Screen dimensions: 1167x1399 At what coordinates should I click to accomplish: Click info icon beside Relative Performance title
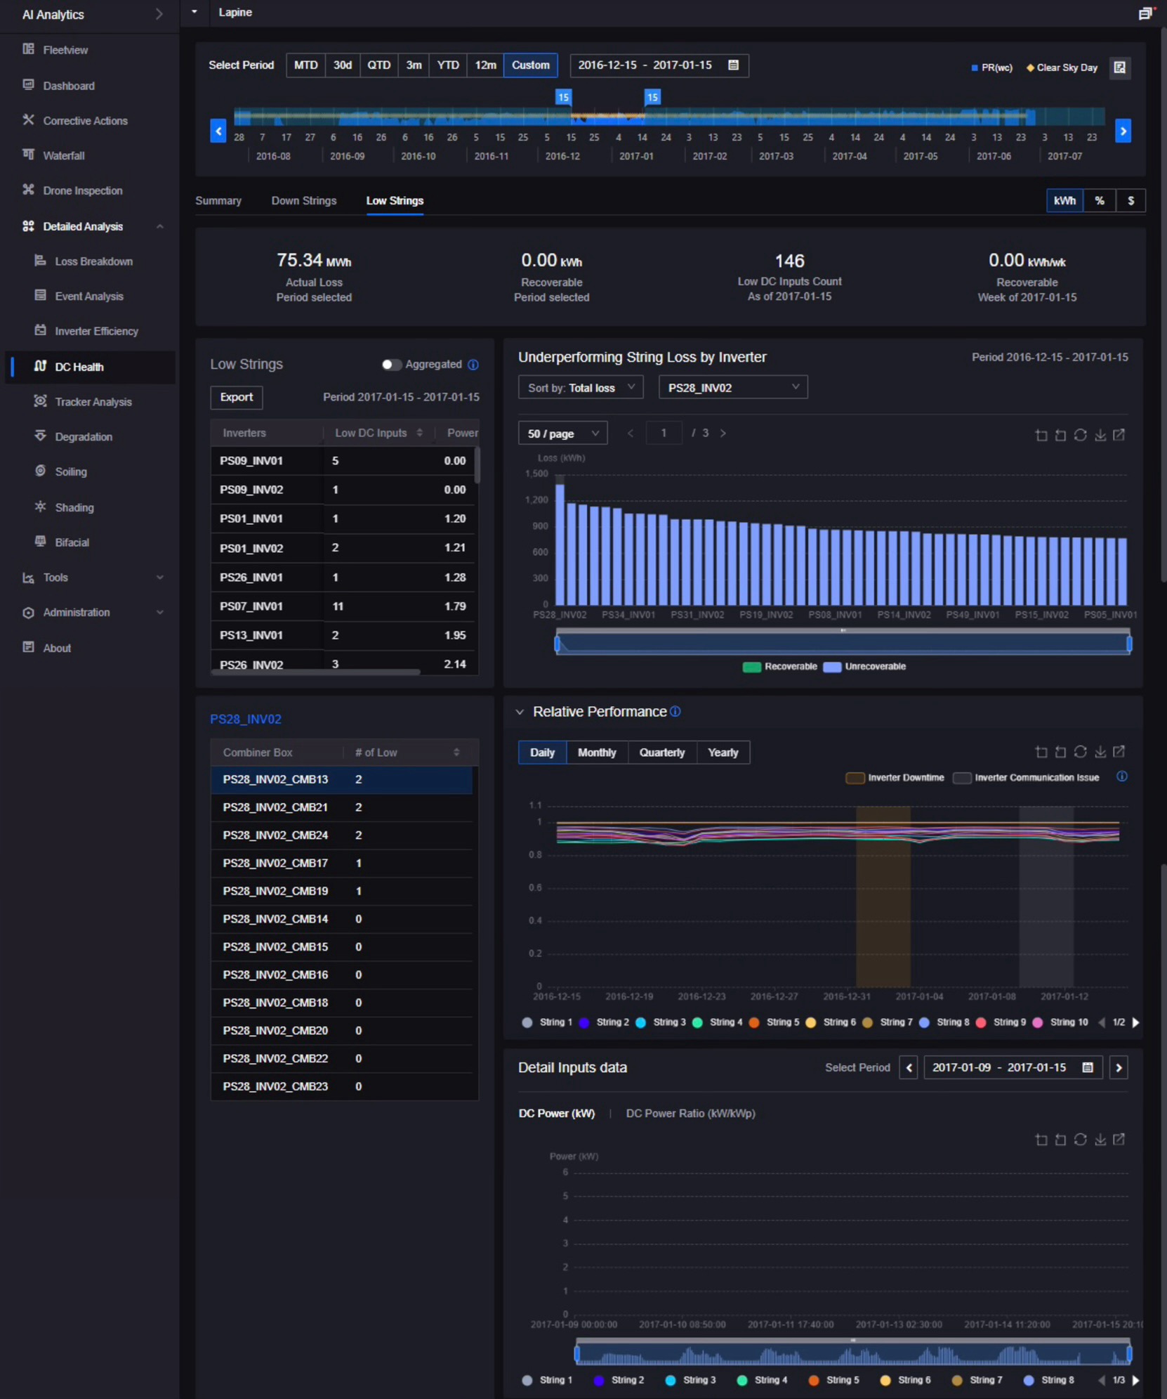coord(675,712)
